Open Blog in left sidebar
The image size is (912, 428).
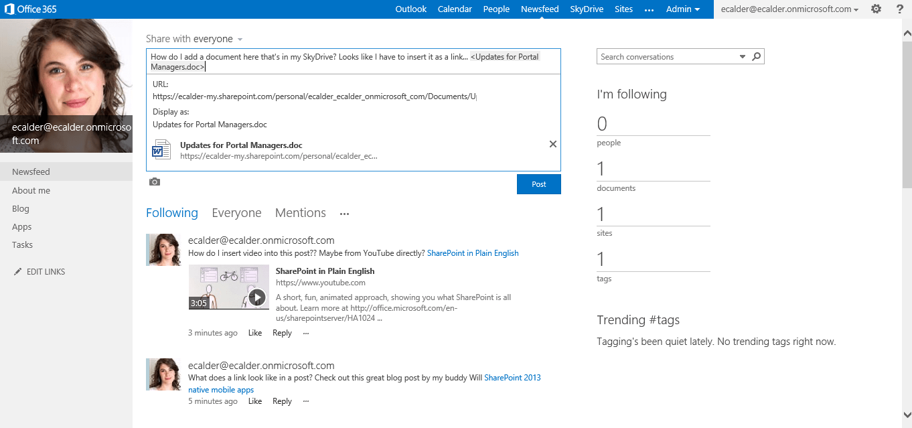tap(21, 209)
